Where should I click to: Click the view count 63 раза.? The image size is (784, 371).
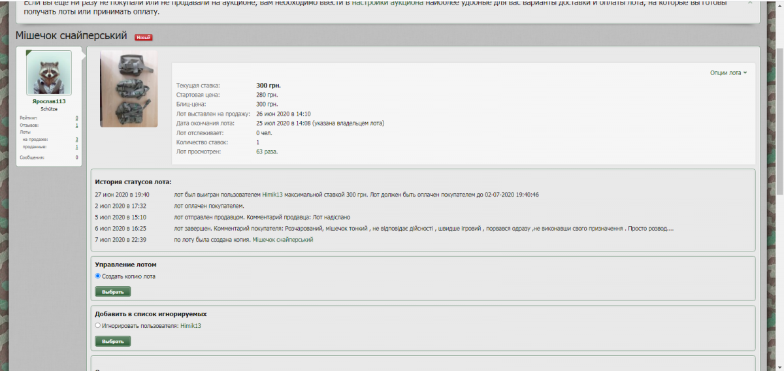[x=267, y=152]
